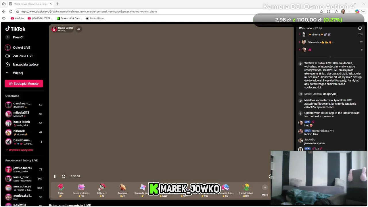Open browser tab actions menu
The height and width of the screenshot is (207, 368).
(x=4, y=4)
